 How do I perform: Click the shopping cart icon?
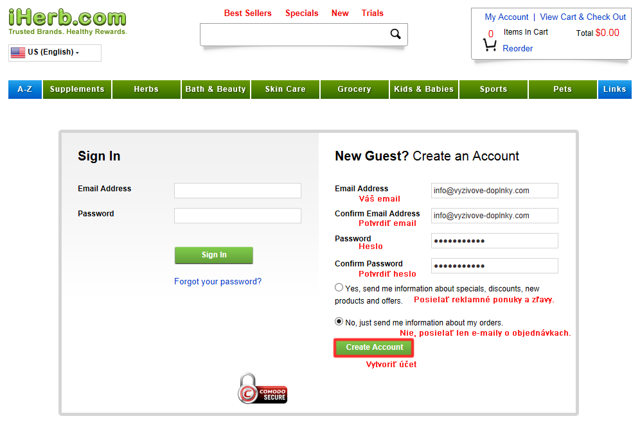click(x=490, y=45)
